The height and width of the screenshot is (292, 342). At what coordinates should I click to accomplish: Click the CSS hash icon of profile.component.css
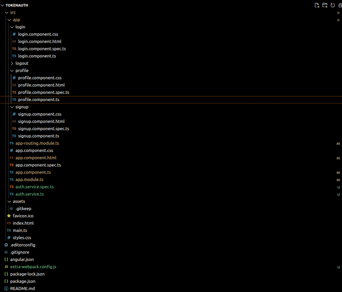[x=14, y=78]
